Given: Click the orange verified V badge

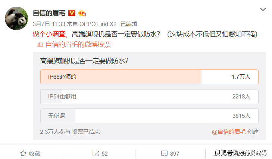Looking at the screenshot, I should pyautogui.click(x=72, y=13).
